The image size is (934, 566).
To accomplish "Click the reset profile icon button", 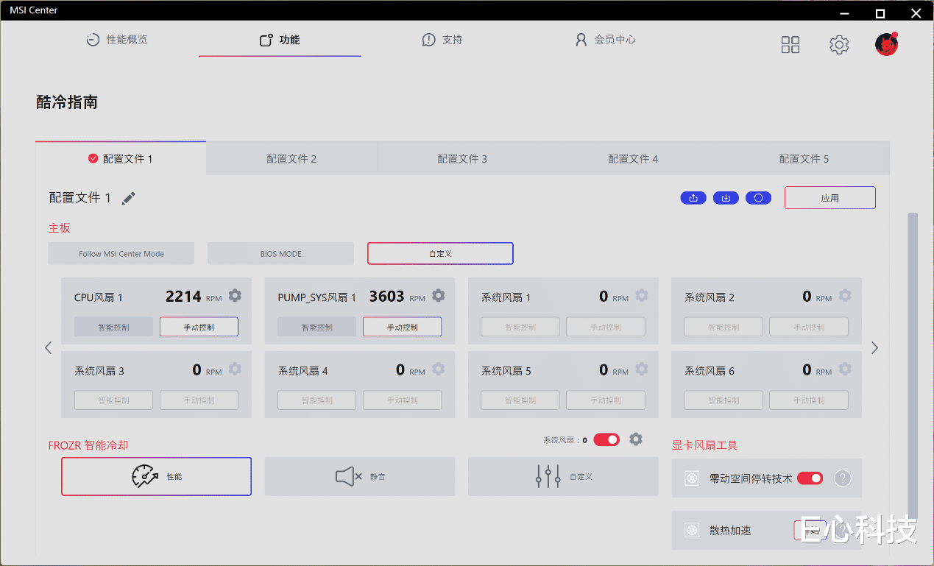I will click(759, 198).
